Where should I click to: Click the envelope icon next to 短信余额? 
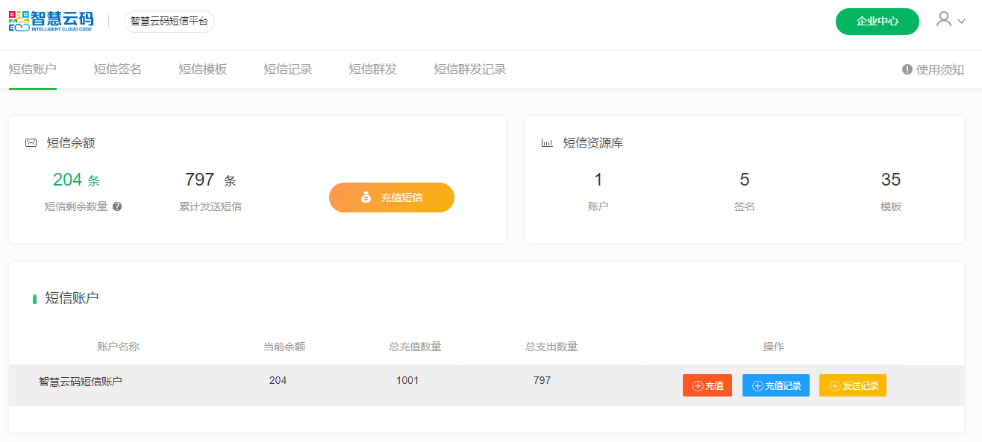31,143
